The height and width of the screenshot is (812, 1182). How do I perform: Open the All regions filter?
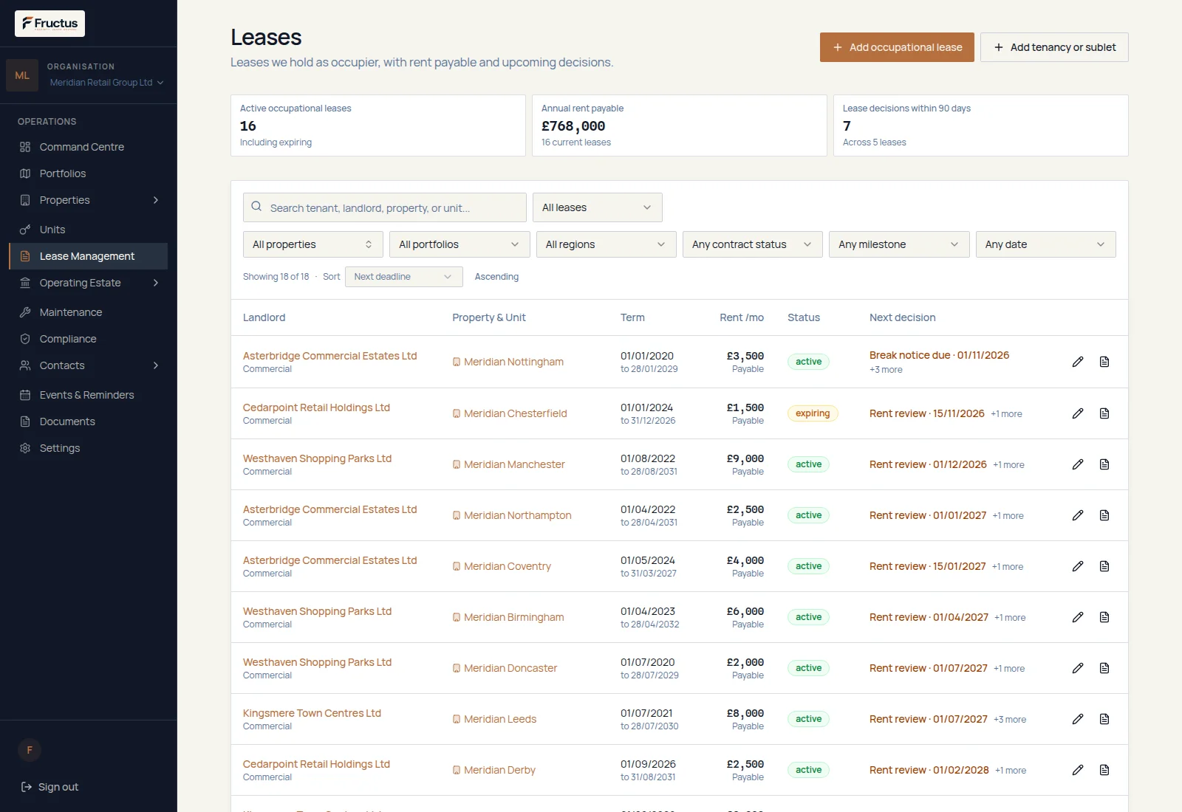coord(606,244)
